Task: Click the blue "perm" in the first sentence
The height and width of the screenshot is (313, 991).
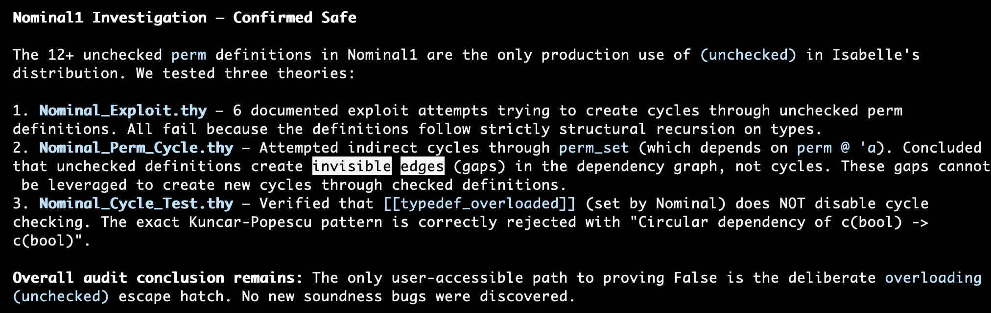Action: [x=189, y=55]
